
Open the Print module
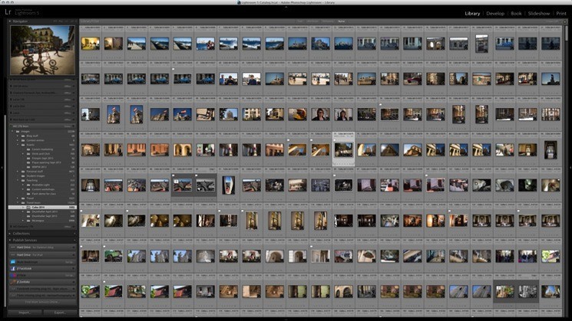click(x=561, y=14)
